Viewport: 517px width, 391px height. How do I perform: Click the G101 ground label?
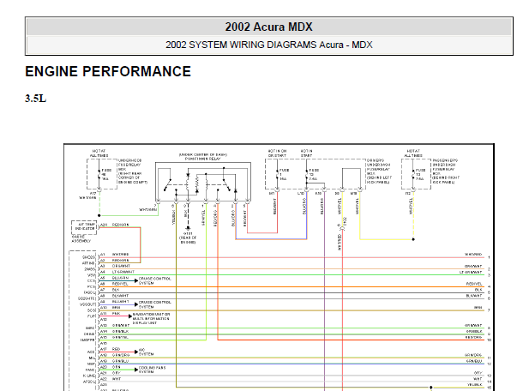tap(188, 238)
